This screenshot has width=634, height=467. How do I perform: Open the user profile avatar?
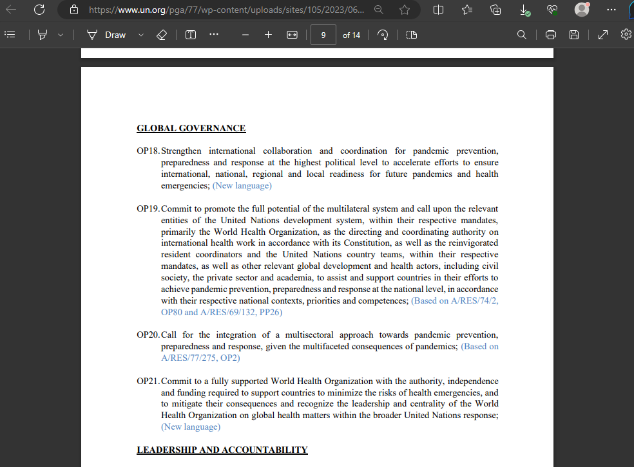point(582,9)
